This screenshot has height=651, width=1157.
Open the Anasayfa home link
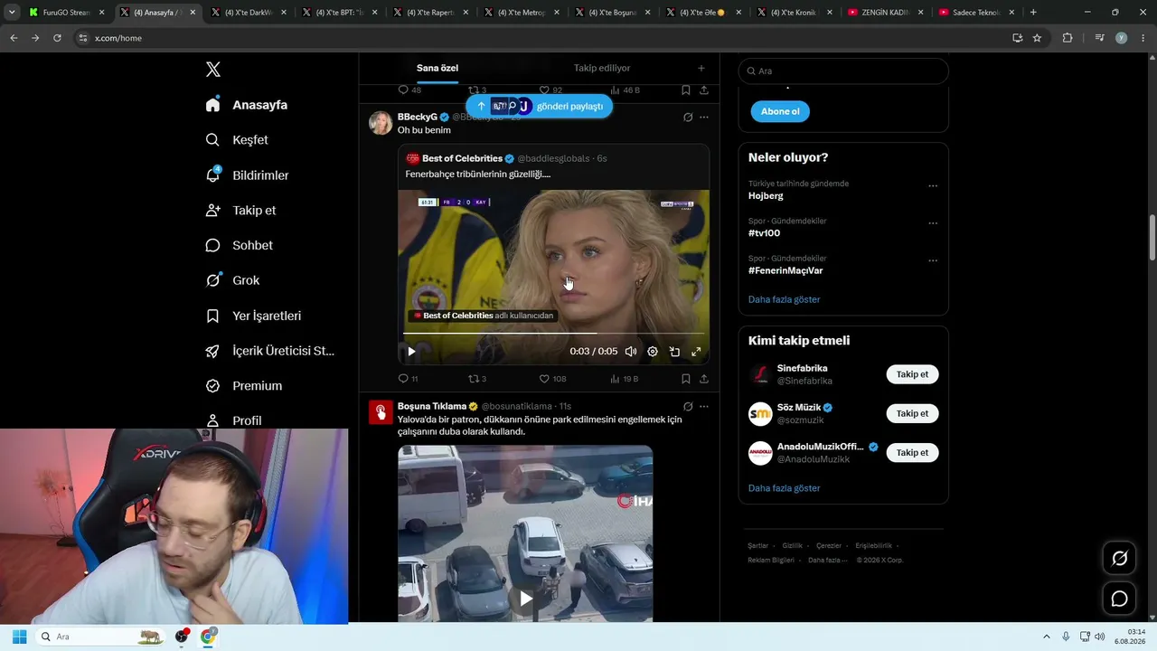click(x=246, y=105)
